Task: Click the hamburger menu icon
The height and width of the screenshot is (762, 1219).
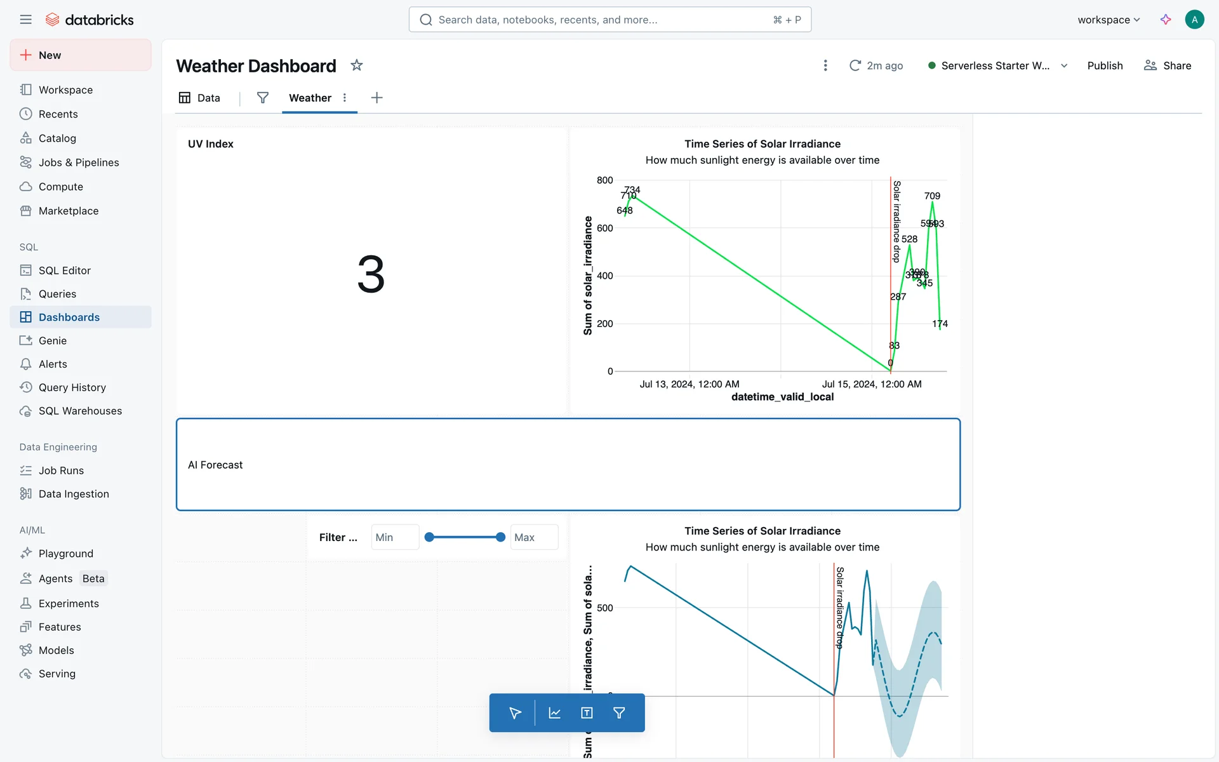Action: pyautogui.click(x=25, y=20)
